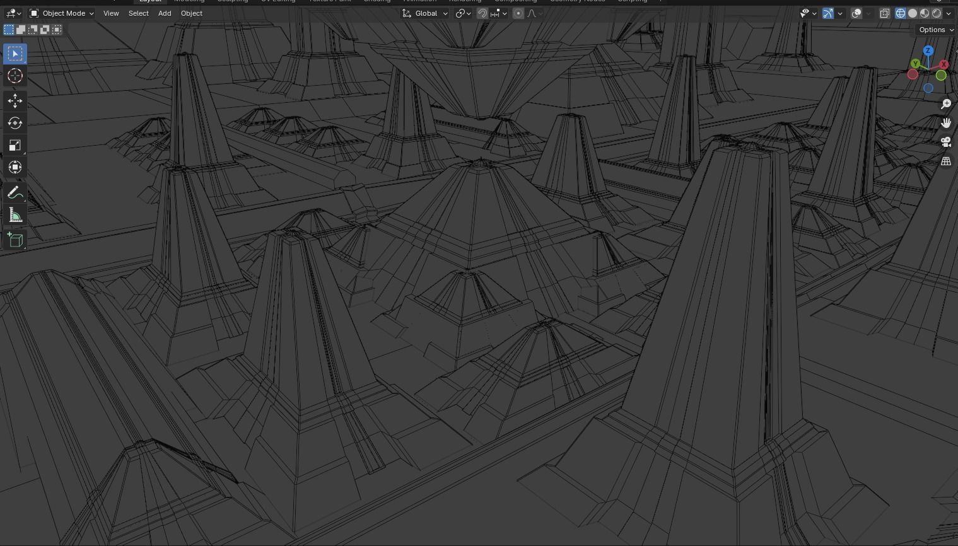Switch to solid viewport shading

pos(913,13)
